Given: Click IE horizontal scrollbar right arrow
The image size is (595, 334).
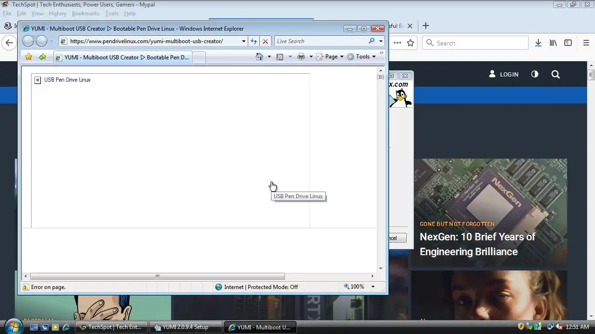Looking at the screenshot, I should pyautogui.click(x=372, y=276).
